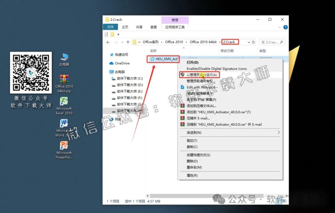This screenshot has height=213, width=335.
Task: Switch to details view using status bar toggle
Action: point(279,202)
